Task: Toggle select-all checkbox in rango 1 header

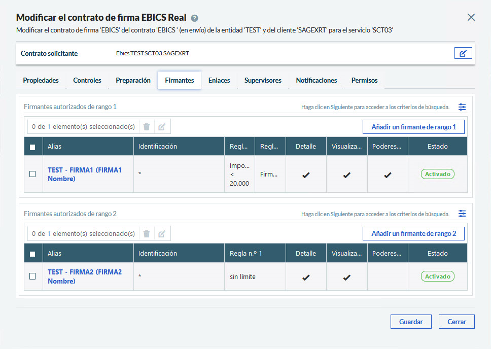Action: click(x=32, y=147)
